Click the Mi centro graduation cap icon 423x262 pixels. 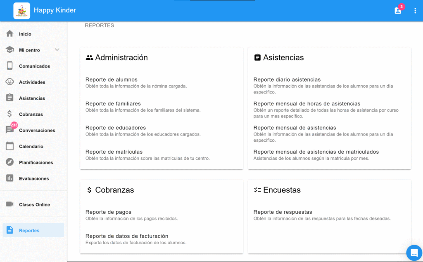[10, 50]
